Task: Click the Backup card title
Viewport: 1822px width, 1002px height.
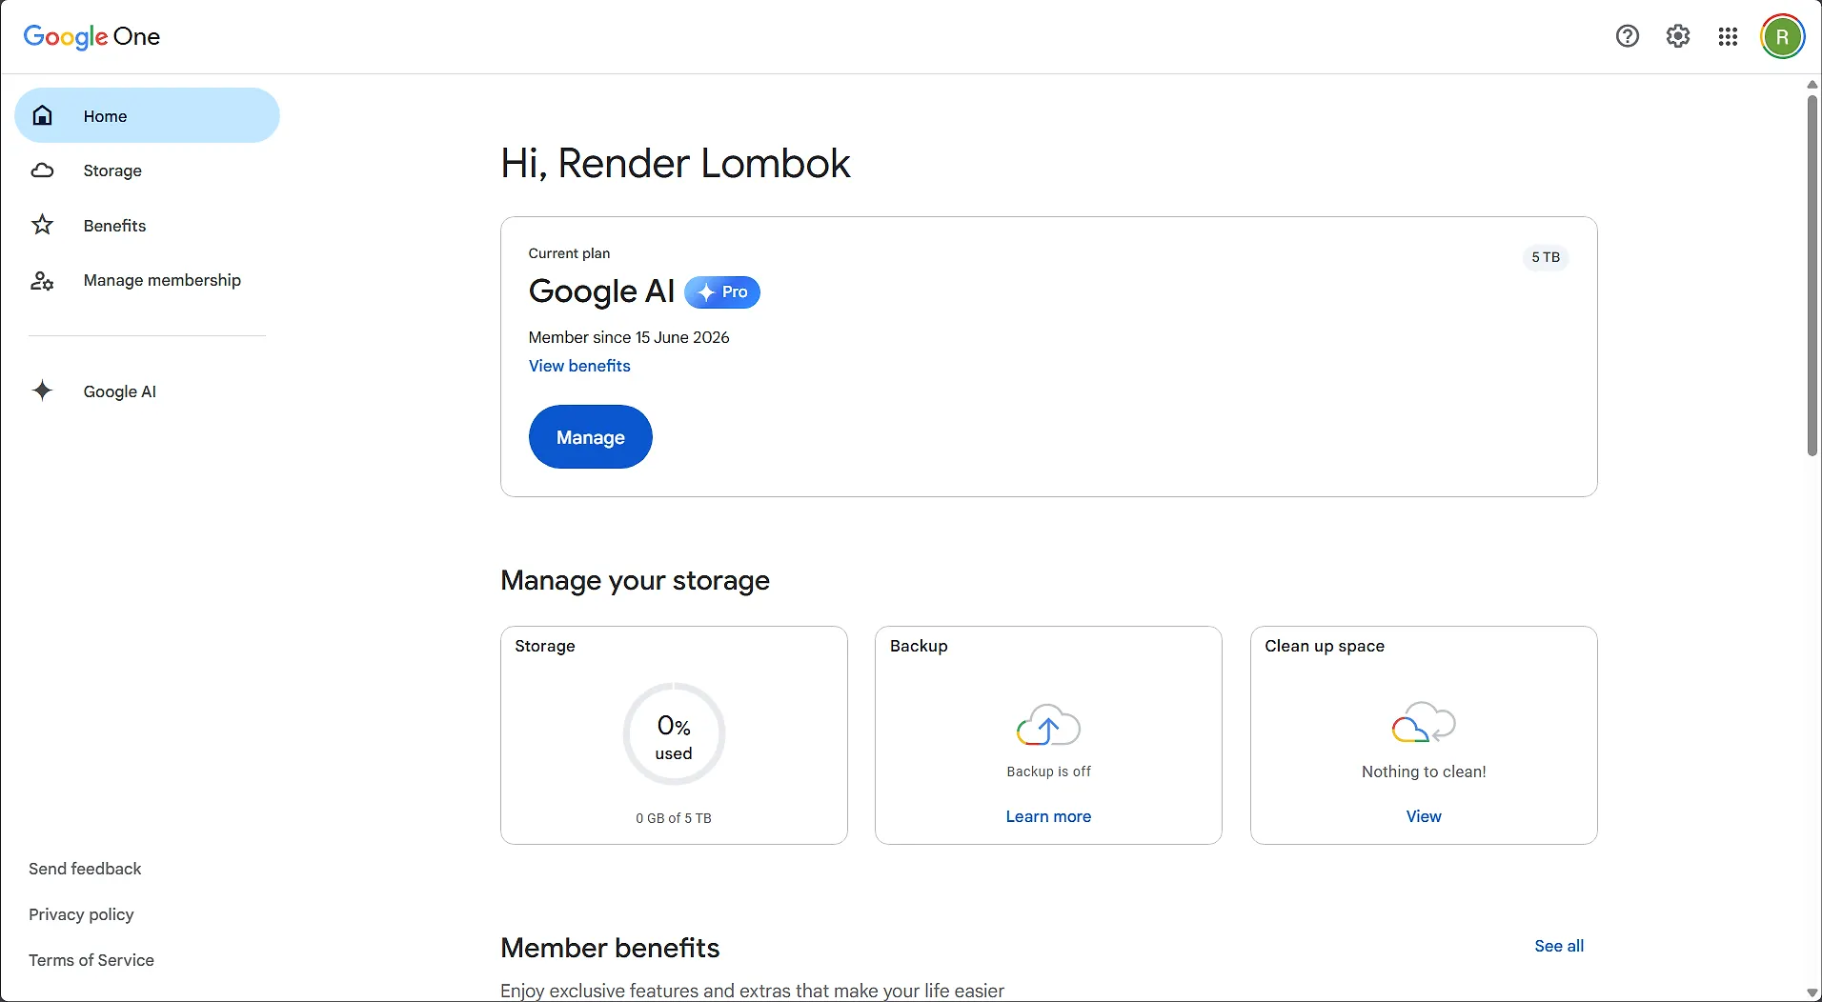Action: (x=919, y=646)
